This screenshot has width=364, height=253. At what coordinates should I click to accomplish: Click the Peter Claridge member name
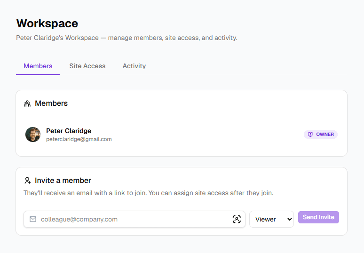[x=69, y=131]
